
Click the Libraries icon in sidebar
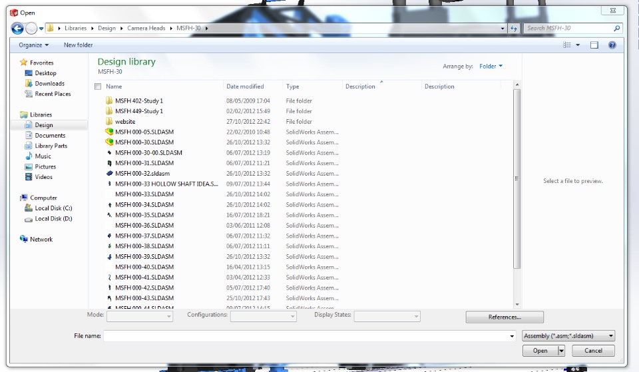24,114
